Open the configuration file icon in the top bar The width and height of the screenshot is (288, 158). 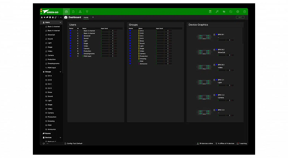[x=73, y=12]
